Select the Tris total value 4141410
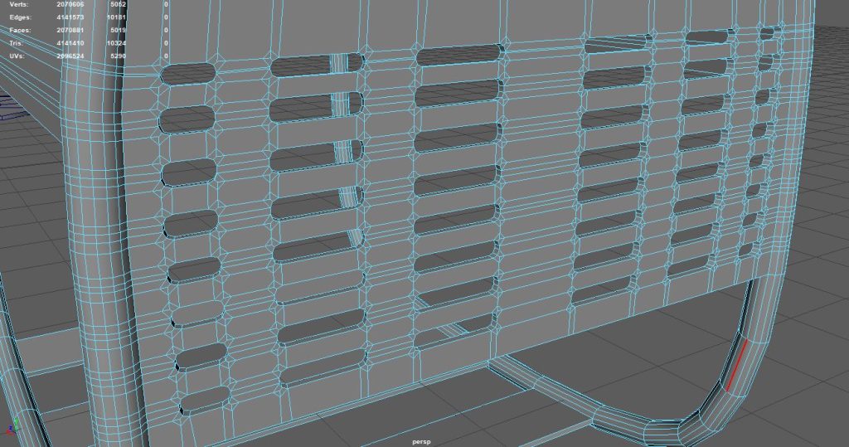The image size is (849, 447). (x=70, y=43)
